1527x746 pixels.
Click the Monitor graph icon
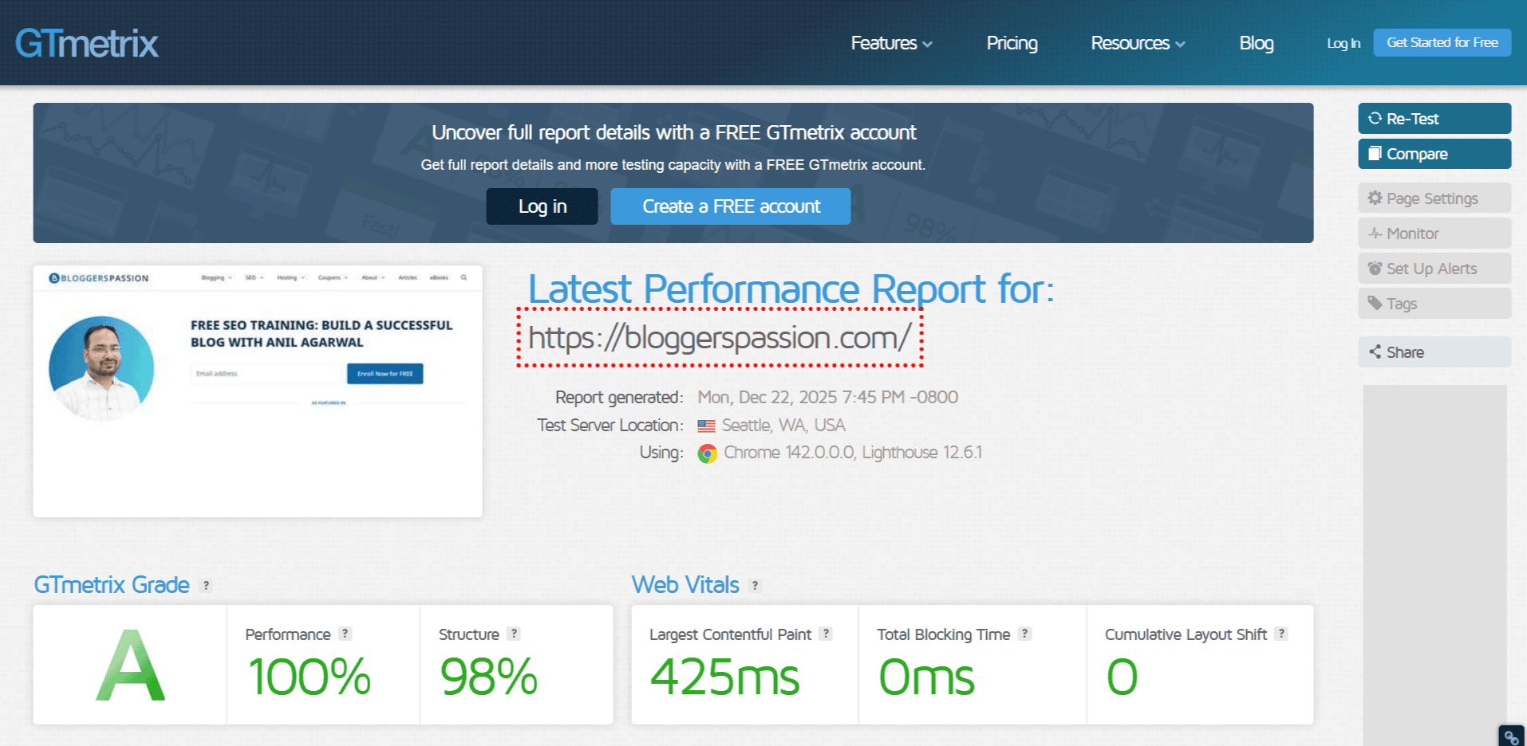tap(1375, 233)
